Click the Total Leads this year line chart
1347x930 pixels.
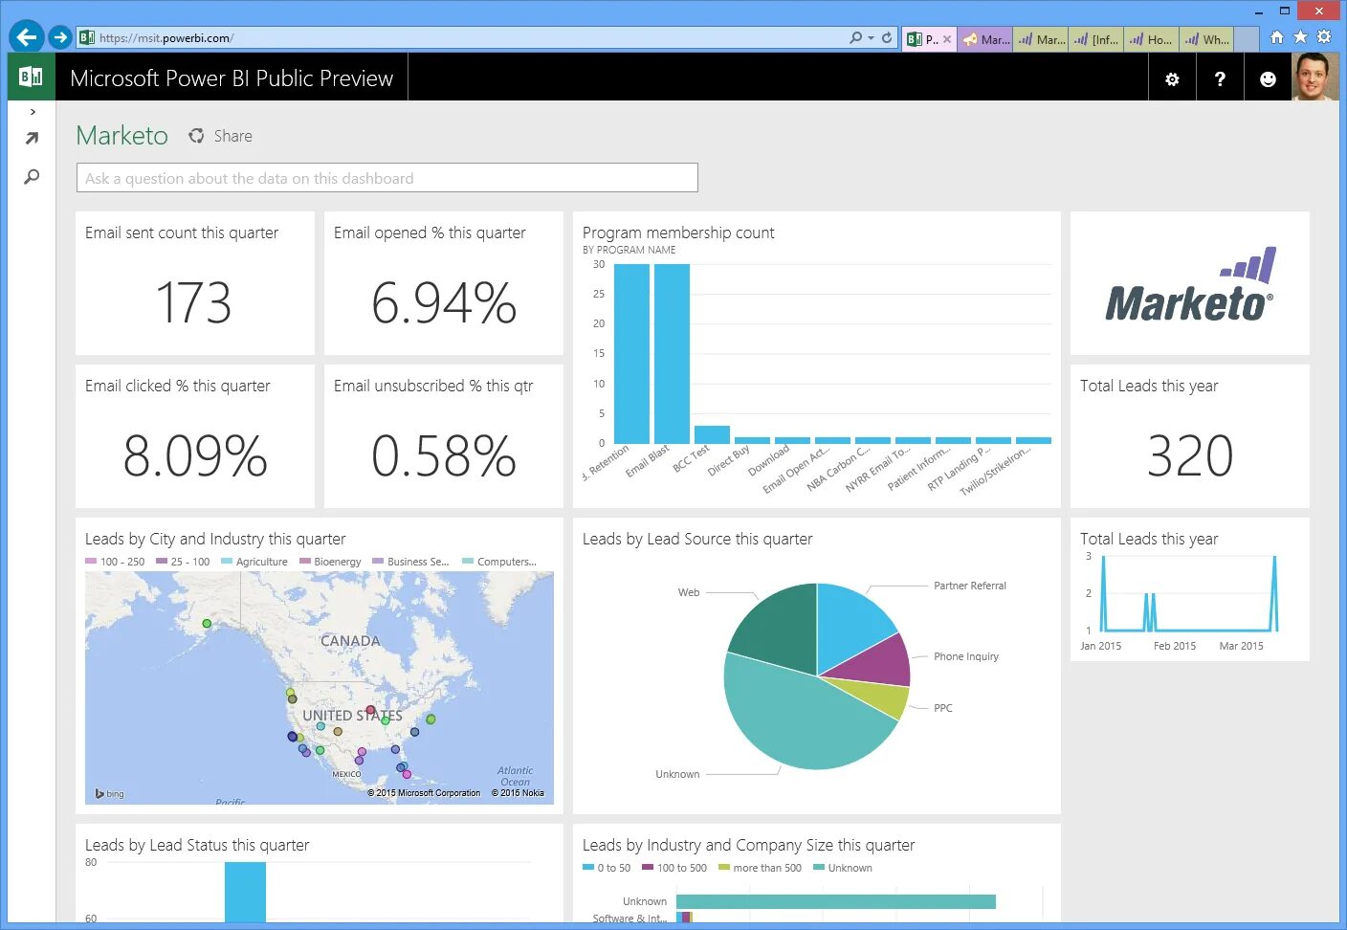(1189, 595)
